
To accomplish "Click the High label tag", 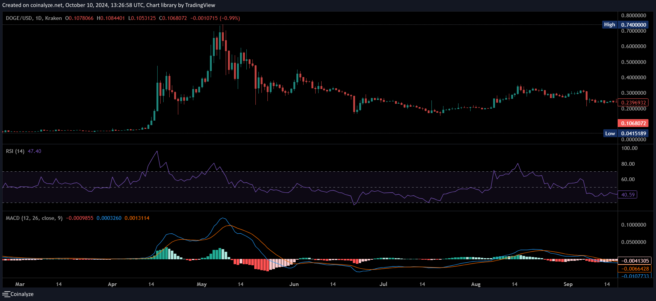I will 609,24.
